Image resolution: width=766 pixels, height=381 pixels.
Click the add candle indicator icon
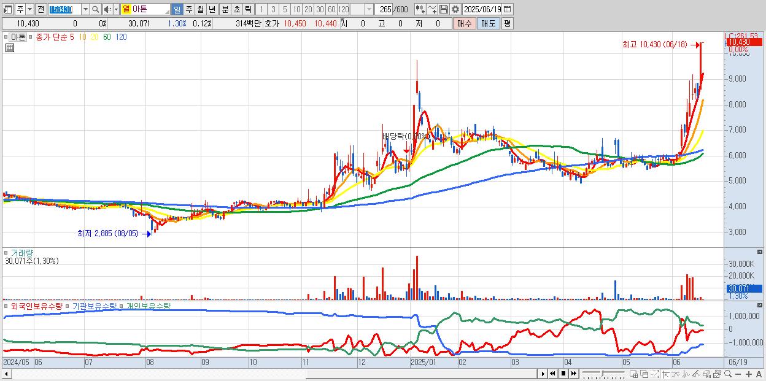point(420,9)
